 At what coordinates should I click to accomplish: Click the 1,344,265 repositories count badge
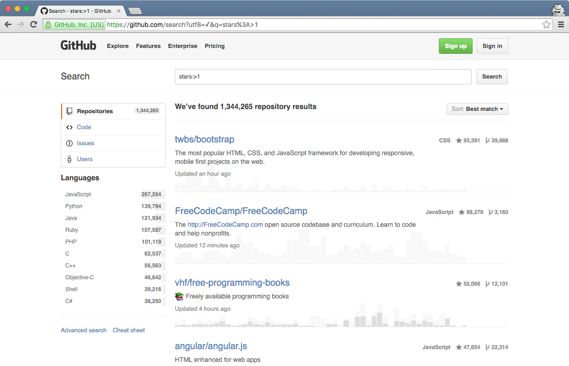tap(147, 111)
